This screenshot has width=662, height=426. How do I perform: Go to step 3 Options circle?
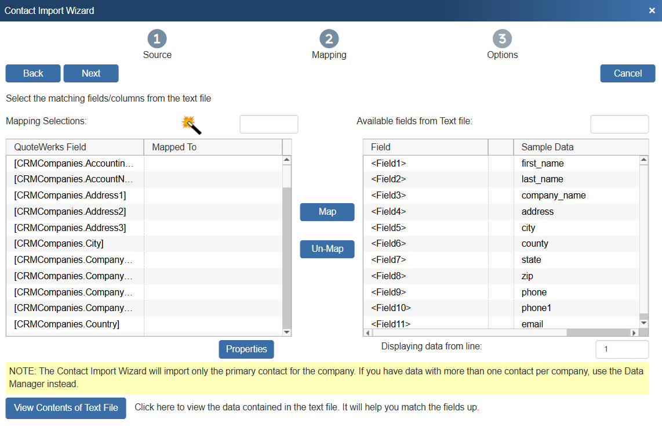point(502,39)
